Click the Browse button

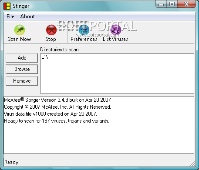[22, 69]
